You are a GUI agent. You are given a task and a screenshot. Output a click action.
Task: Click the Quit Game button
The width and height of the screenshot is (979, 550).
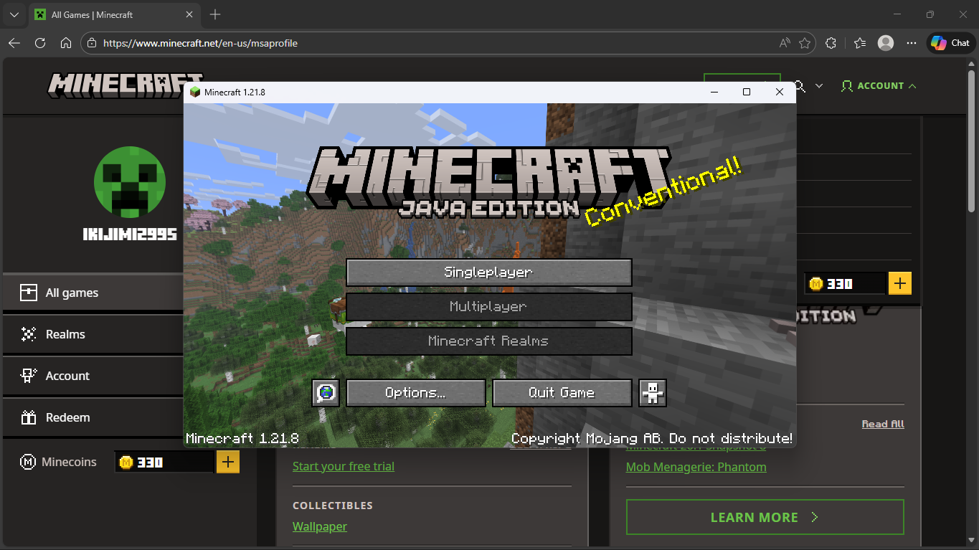click(x=562, y=393)
